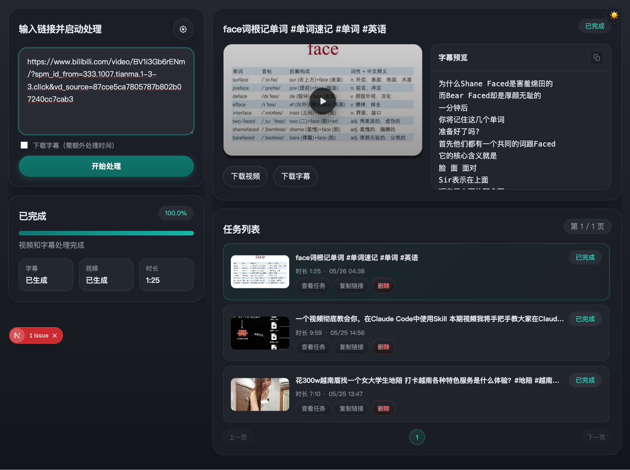
Task: View task for Claude Code Skill video
Action: tap(313, 347)
